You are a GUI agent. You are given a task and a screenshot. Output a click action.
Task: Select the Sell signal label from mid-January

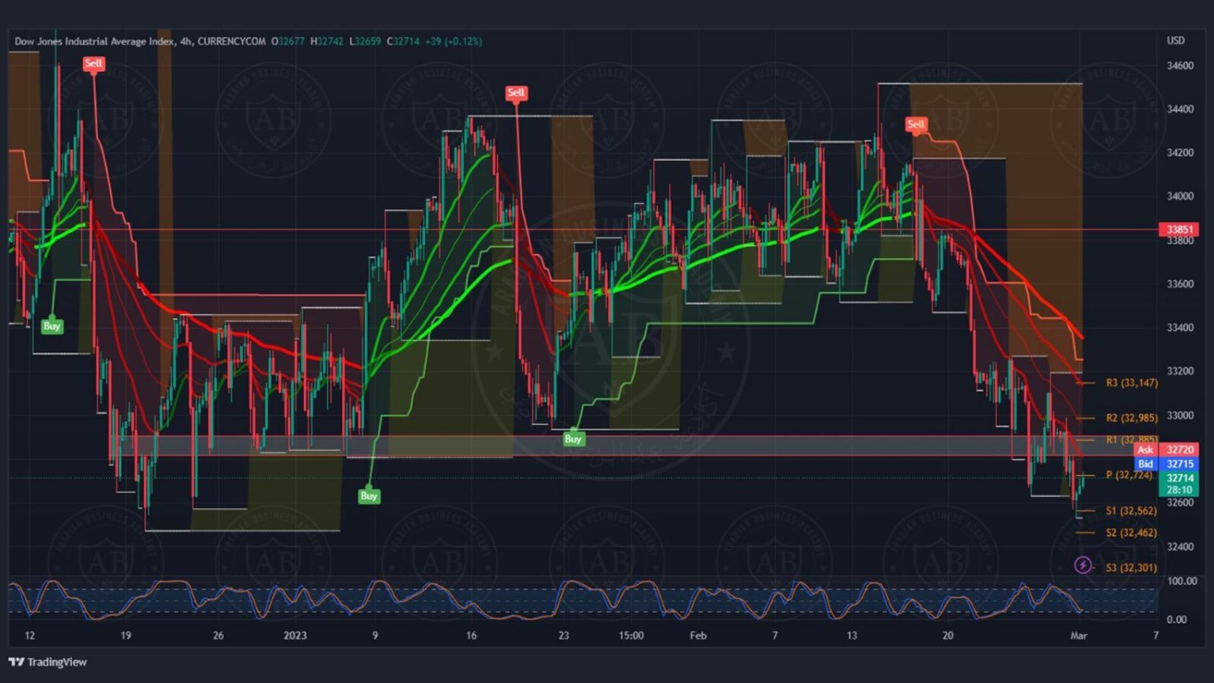click(516, 93)
